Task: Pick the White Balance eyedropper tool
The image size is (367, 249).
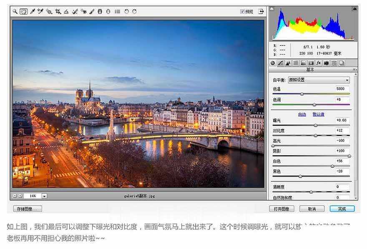Action: (33, 11)
